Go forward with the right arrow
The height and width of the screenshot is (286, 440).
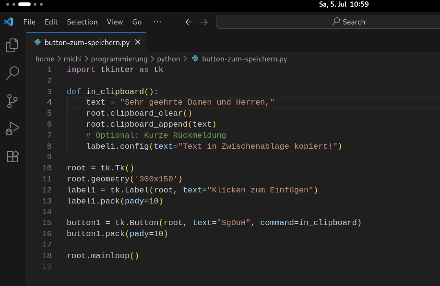(204, 22)
